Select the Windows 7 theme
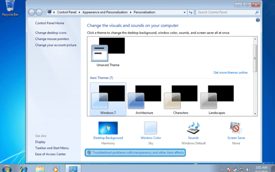This screenshot has height=172, width=275. pos(108,99)
